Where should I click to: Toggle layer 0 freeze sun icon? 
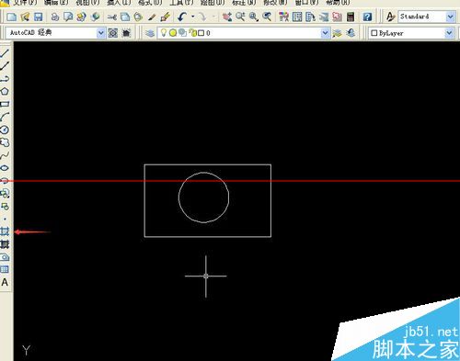click(x=173, y=32)
